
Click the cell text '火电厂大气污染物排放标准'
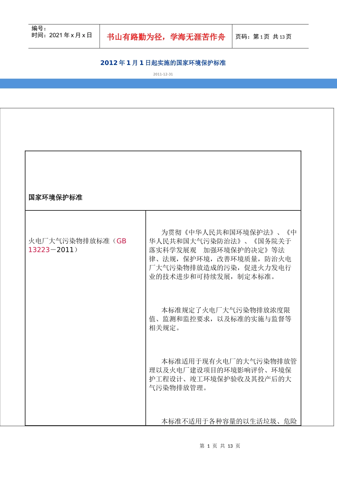[69, 241]
